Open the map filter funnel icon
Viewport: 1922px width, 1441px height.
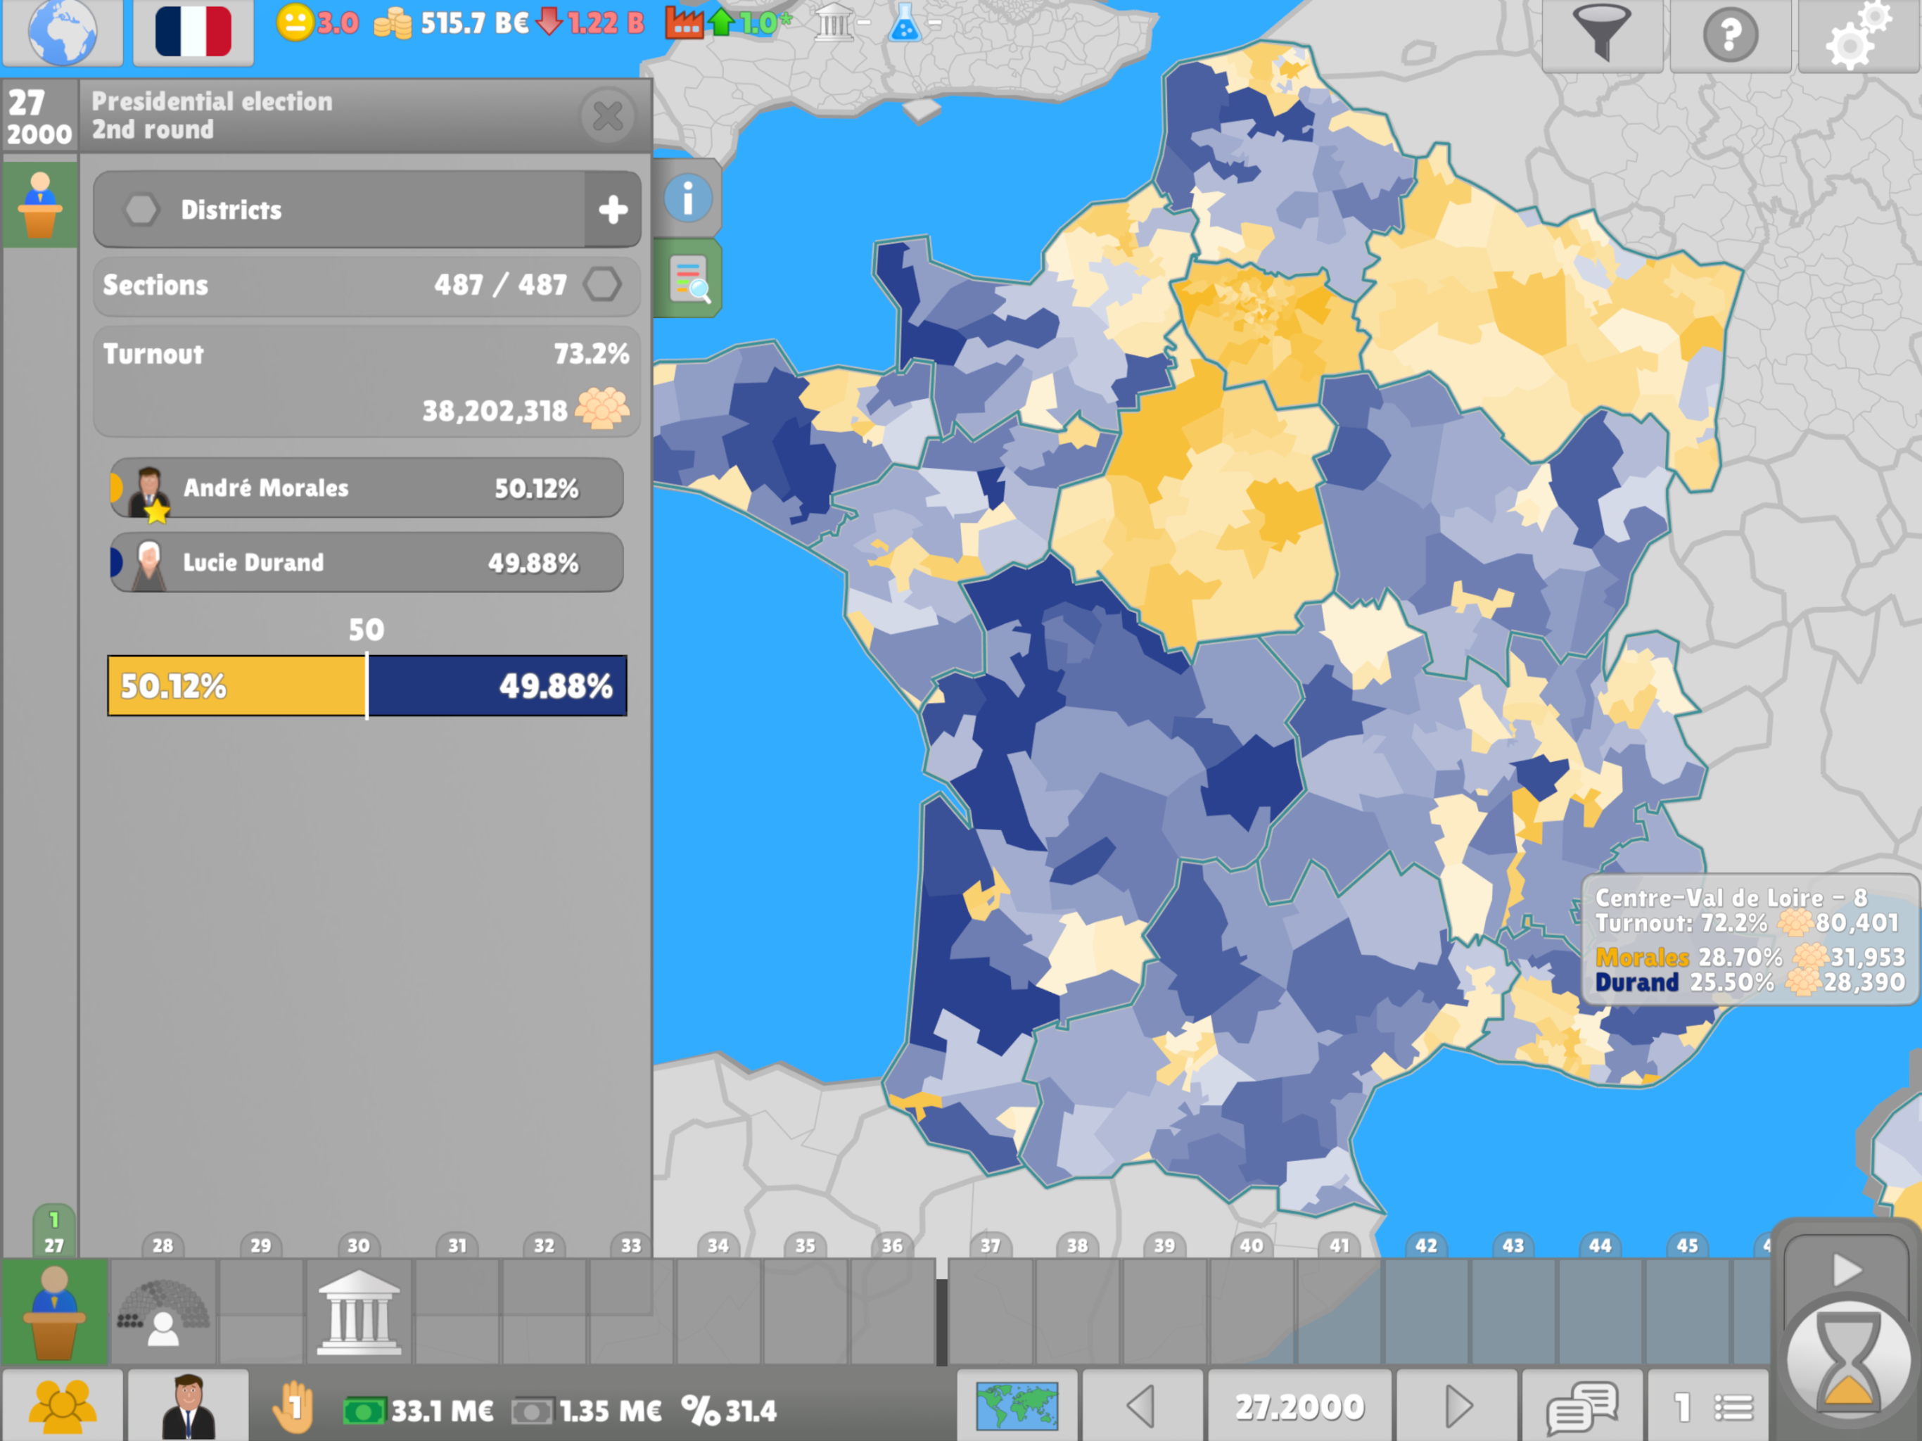click(x=1602, y=34)
